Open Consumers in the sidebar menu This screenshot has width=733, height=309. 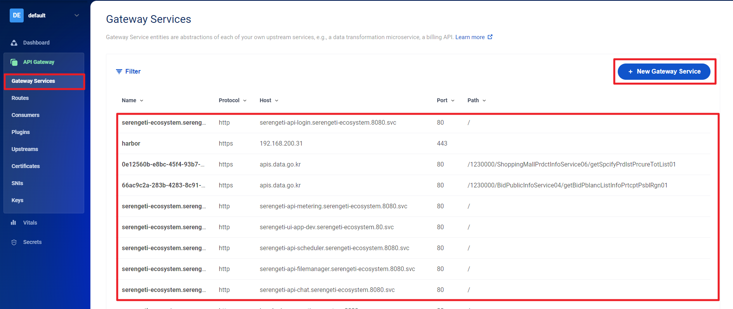tap(26, 115)
